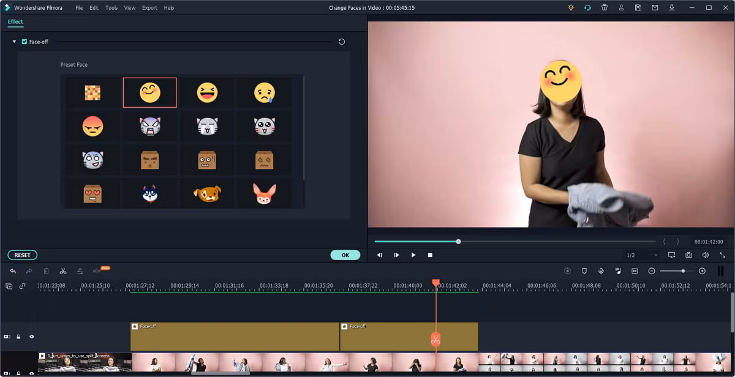
Task: Open preview display settings monitor icon
Action: [x=672, y=255]
